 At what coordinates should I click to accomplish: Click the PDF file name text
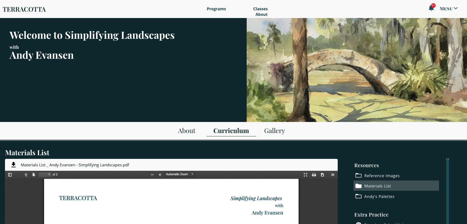(x=75, y=165)
